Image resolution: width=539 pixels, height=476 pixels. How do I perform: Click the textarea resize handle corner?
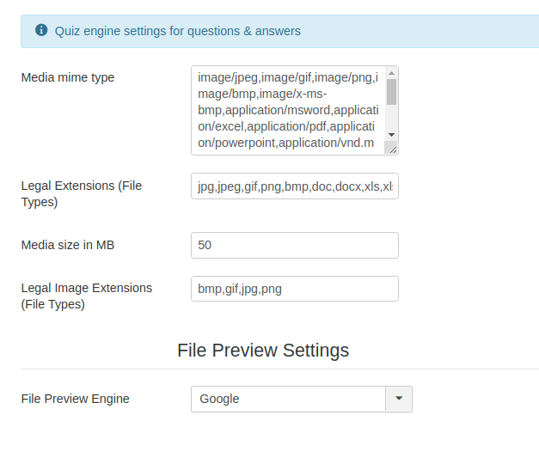392,149
